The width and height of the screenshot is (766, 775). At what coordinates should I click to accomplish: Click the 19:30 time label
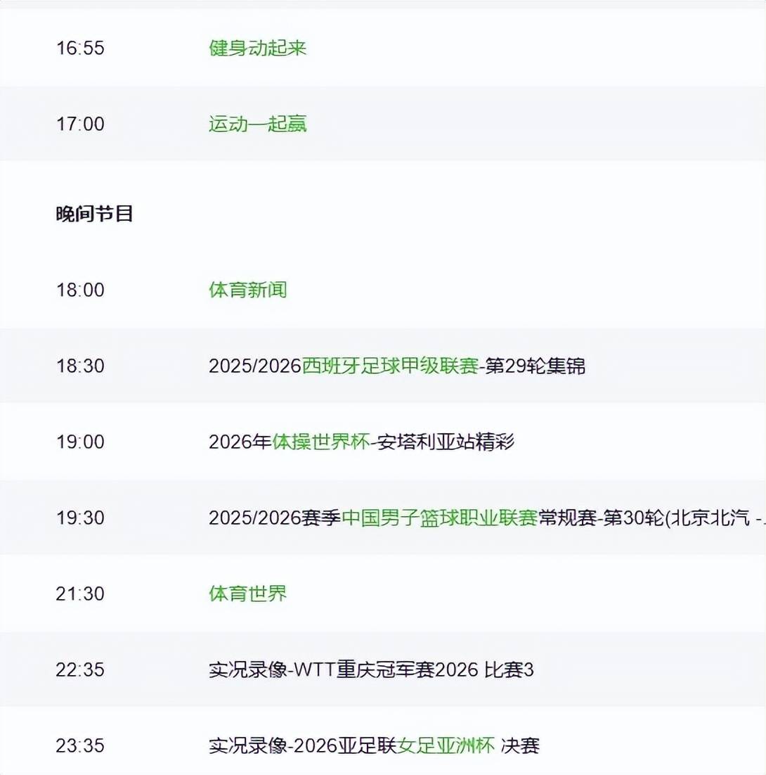pyautogui.click(x=80, y=518)
